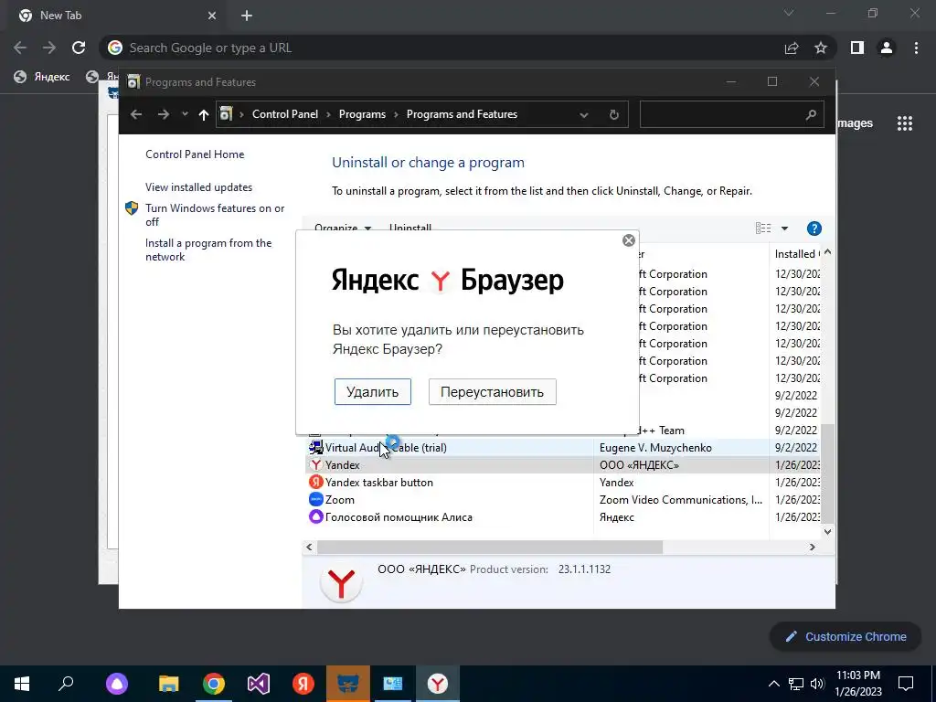Screen dimensions: 936x702
Task: Click the Алиса assistant list icon
Action: (315, 516)
